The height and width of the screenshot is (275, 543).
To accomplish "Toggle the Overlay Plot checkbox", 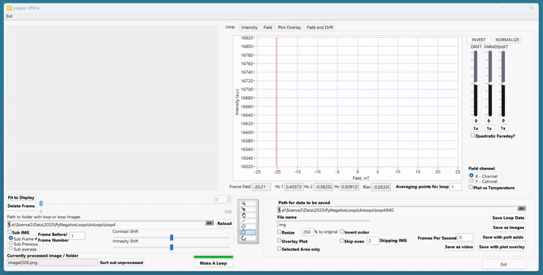I will (x=279, y=240).
